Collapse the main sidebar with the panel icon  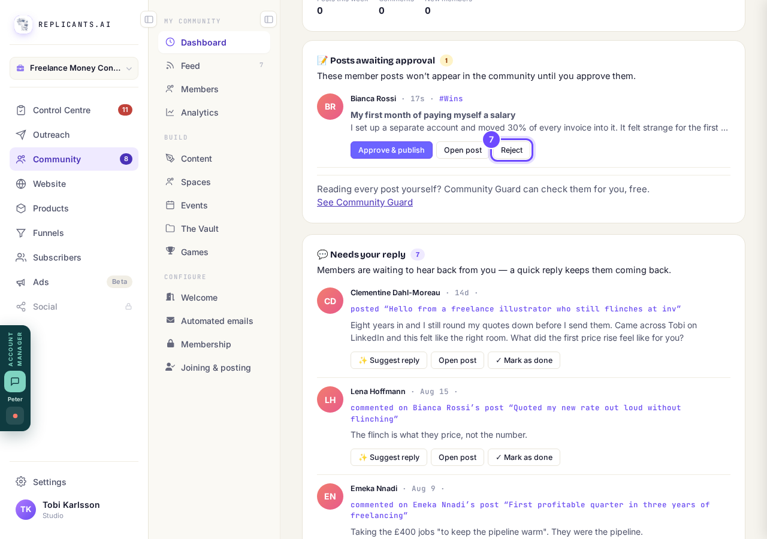tap(149, 19)
